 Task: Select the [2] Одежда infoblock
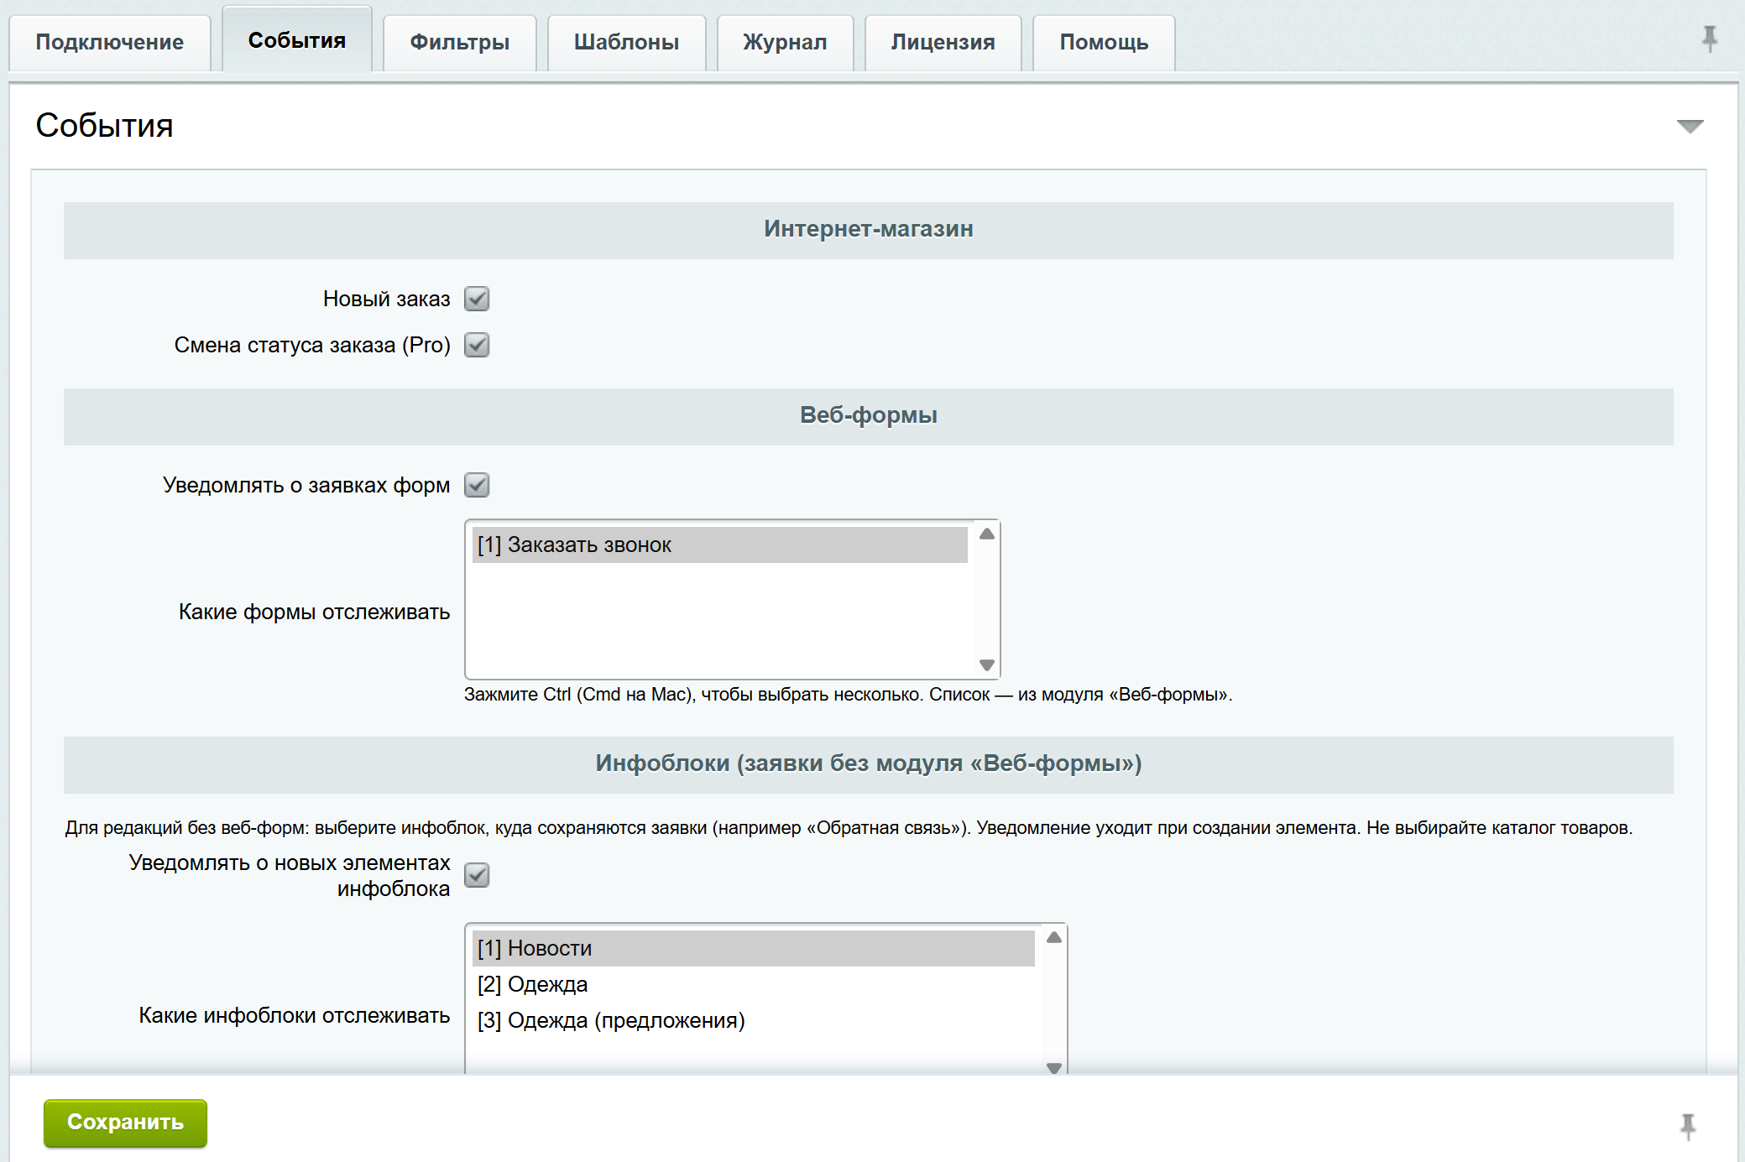point(754,984)
